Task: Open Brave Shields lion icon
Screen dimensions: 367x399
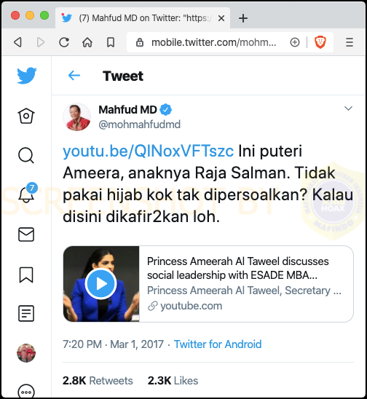Action: 320,42
